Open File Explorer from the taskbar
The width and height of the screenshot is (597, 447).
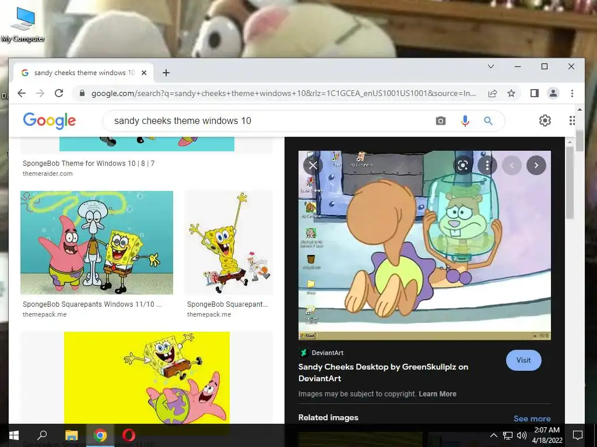[x=71, y=435]
